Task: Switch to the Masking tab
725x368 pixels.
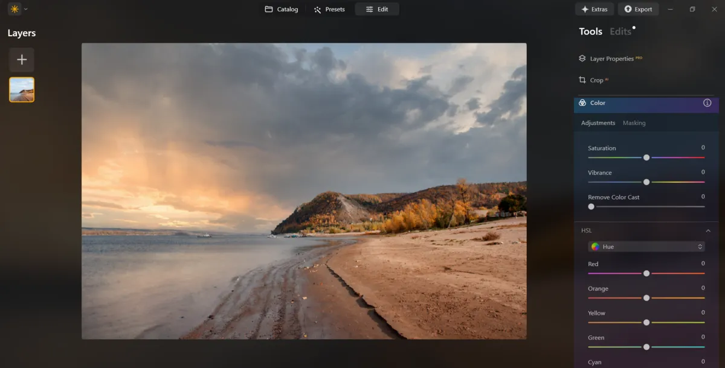Action: point(634,122)
